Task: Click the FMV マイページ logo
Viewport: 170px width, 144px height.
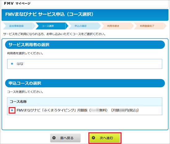Action: [17, 3]
